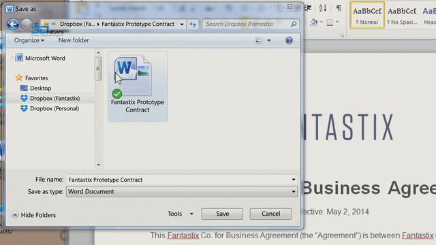Viewport: 436px width, 245px height.
Task: Click the Word icon in dialog title bar
Action: click(x=10, y=9)
